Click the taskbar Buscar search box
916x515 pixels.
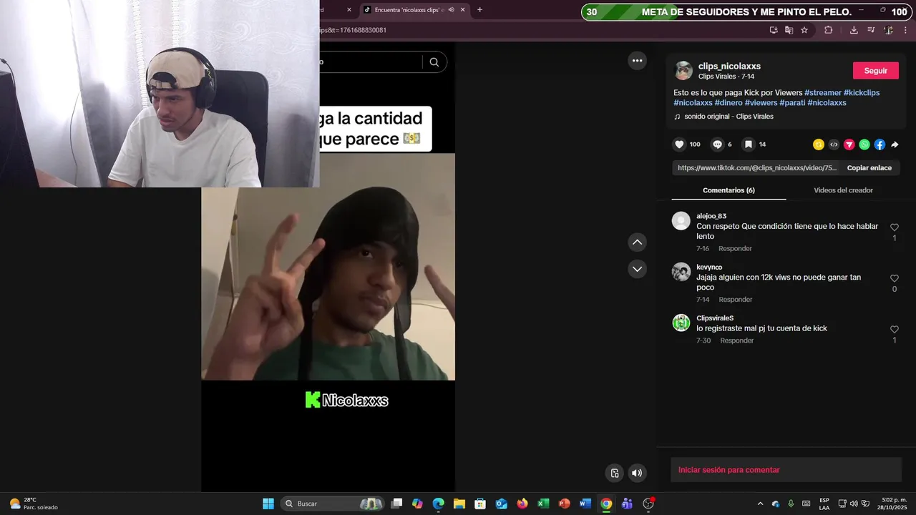332,504
